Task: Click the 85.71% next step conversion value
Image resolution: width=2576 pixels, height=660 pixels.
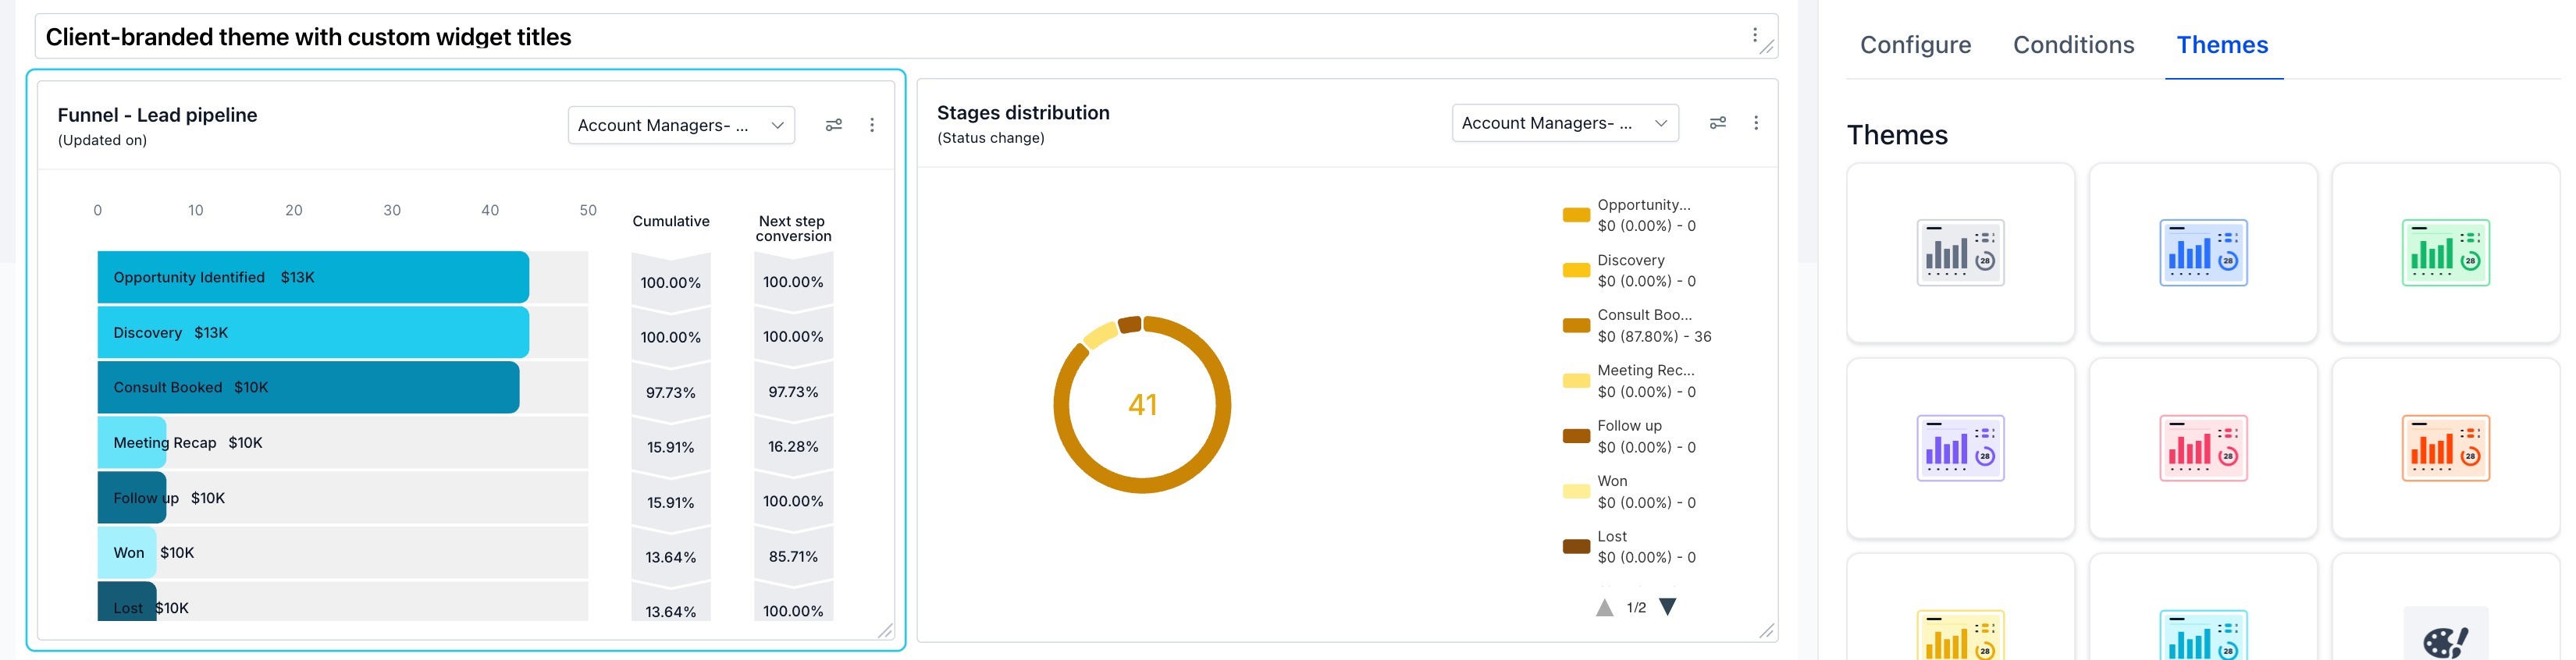Action: pyautogui.click(x=793, y=556)
